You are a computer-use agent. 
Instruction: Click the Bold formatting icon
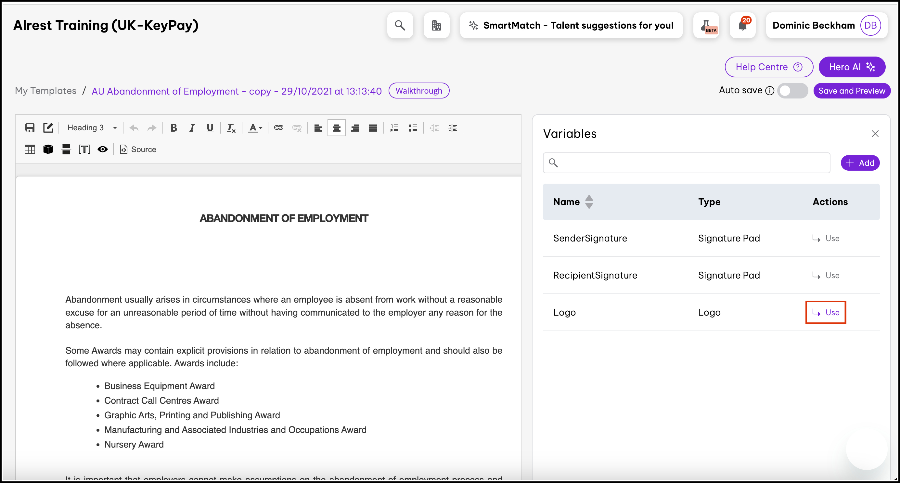(174, 128)
